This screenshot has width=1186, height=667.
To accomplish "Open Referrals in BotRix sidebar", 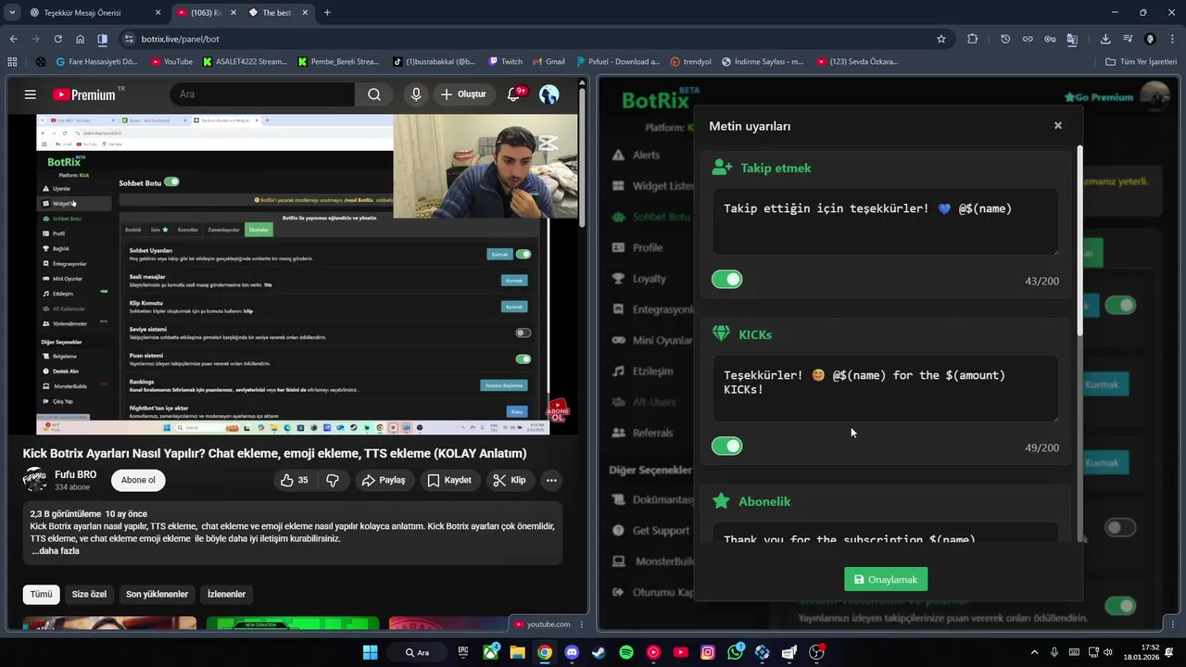I will tap(643, 433).
